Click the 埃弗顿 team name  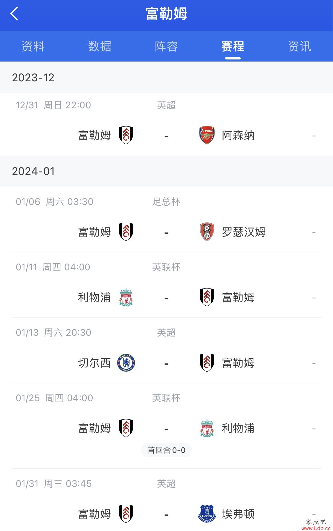[238, 514]
